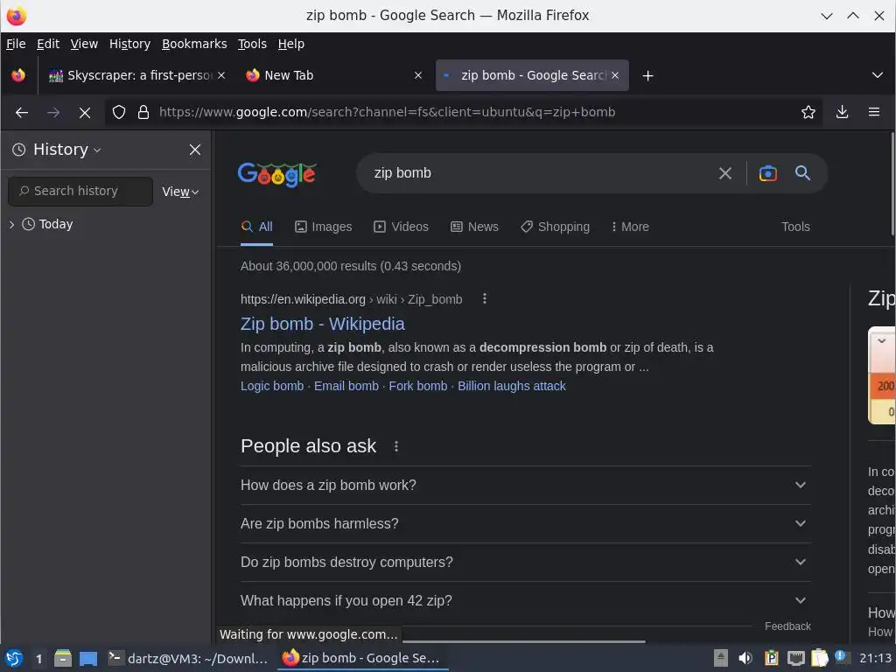Expand What happens if you open 42 zip?
Viewport: 896px width, 672px height.
pos(526,600)
